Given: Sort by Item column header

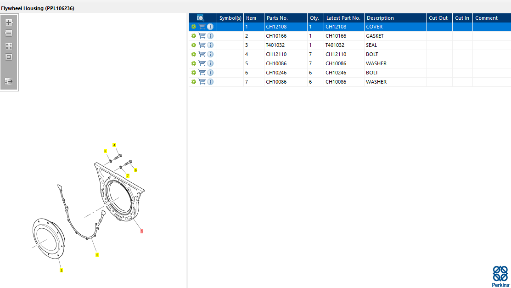Looking at the screenshot, I should coord(253,18).
